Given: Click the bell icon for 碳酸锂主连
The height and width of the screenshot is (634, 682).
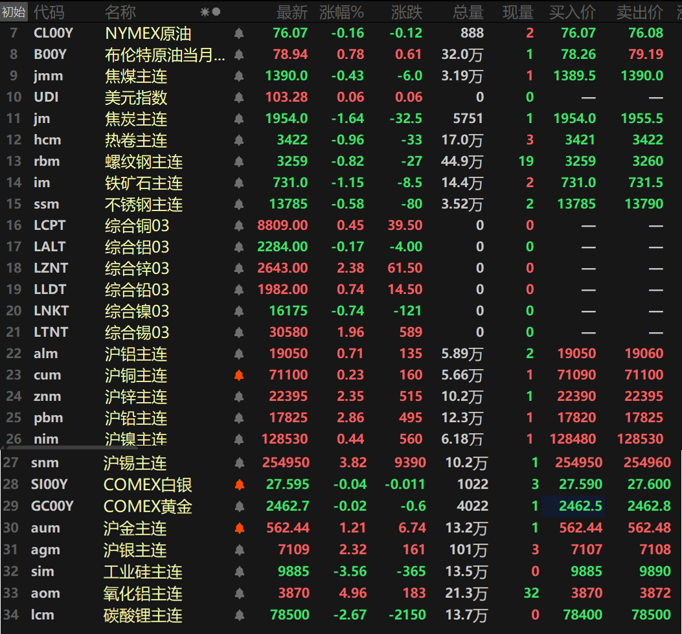Looking at the screenshot, I should coord(239,615).
